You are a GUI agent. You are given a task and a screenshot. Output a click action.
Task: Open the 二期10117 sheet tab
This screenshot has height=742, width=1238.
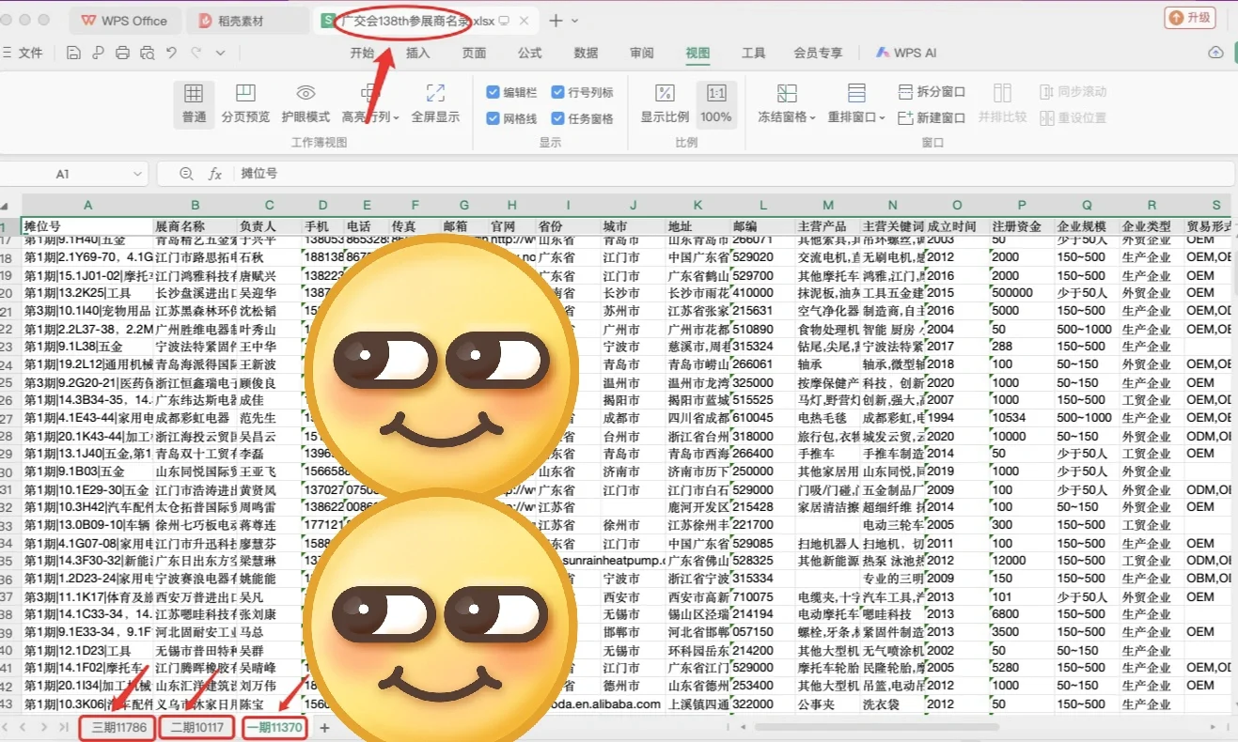(196, 727)
